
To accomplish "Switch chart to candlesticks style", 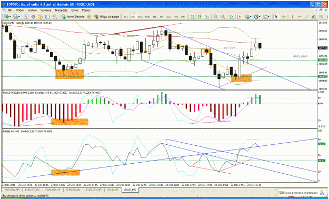I will click(200, 17).
